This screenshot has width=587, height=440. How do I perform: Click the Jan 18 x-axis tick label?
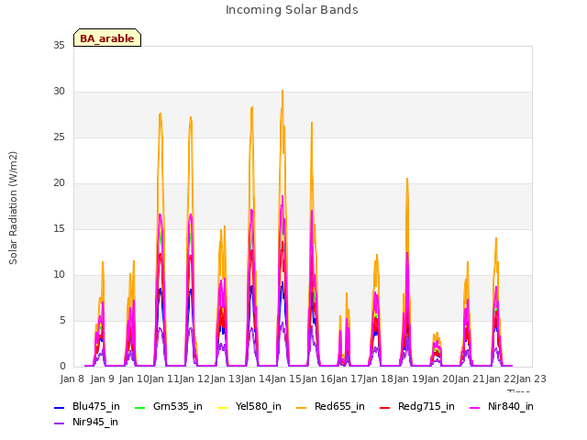click(x=378, y=379)
